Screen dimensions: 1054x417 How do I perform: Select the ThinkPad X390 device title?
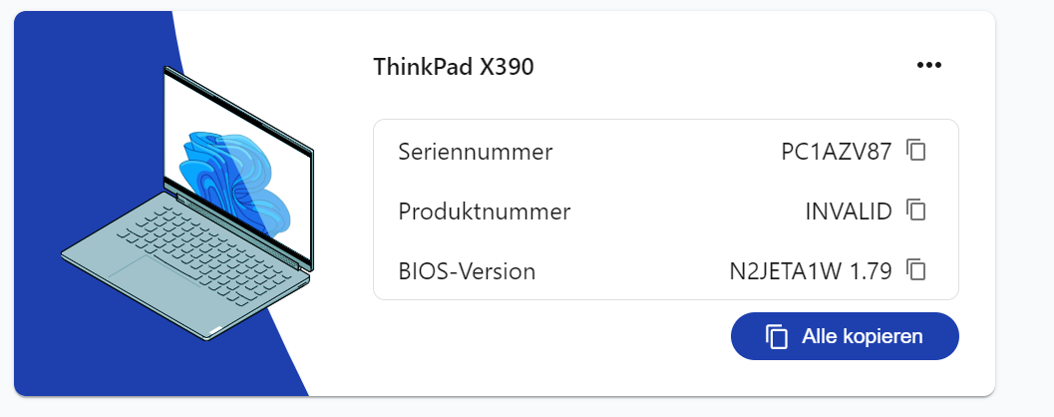click(x=454, y=67)
